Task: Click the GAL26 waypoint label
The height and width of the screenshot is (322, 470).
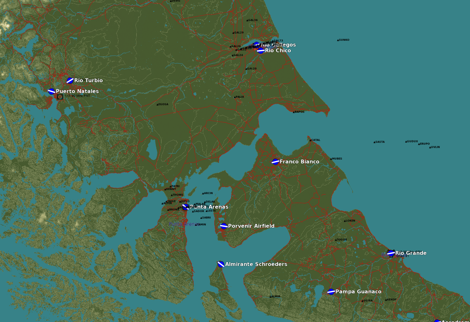Action: [x=236, y=46]
